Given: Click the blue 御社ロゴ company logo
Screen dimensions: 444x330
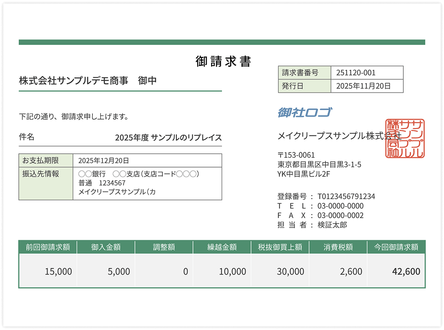Looking at the screenshot, I should tap(304, 113).
